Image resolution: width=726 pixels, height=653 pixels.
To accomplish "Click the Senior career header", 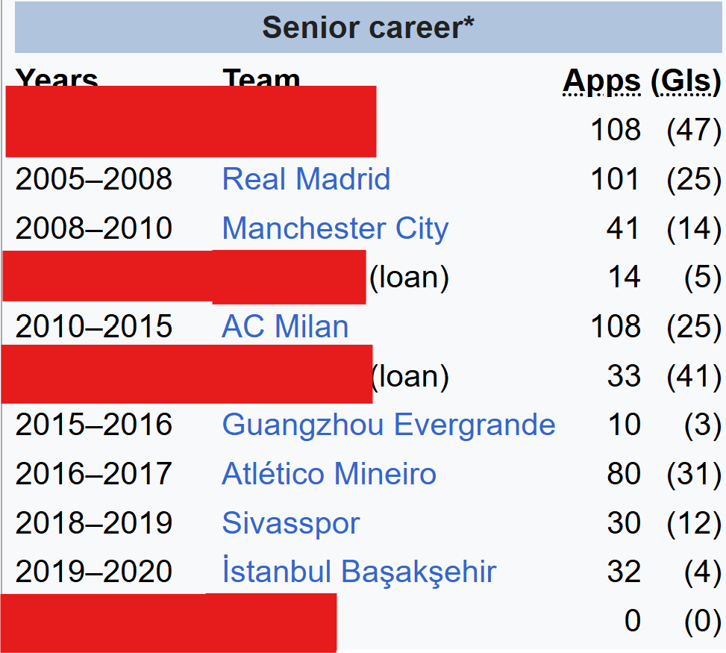I will click(369, 28).
